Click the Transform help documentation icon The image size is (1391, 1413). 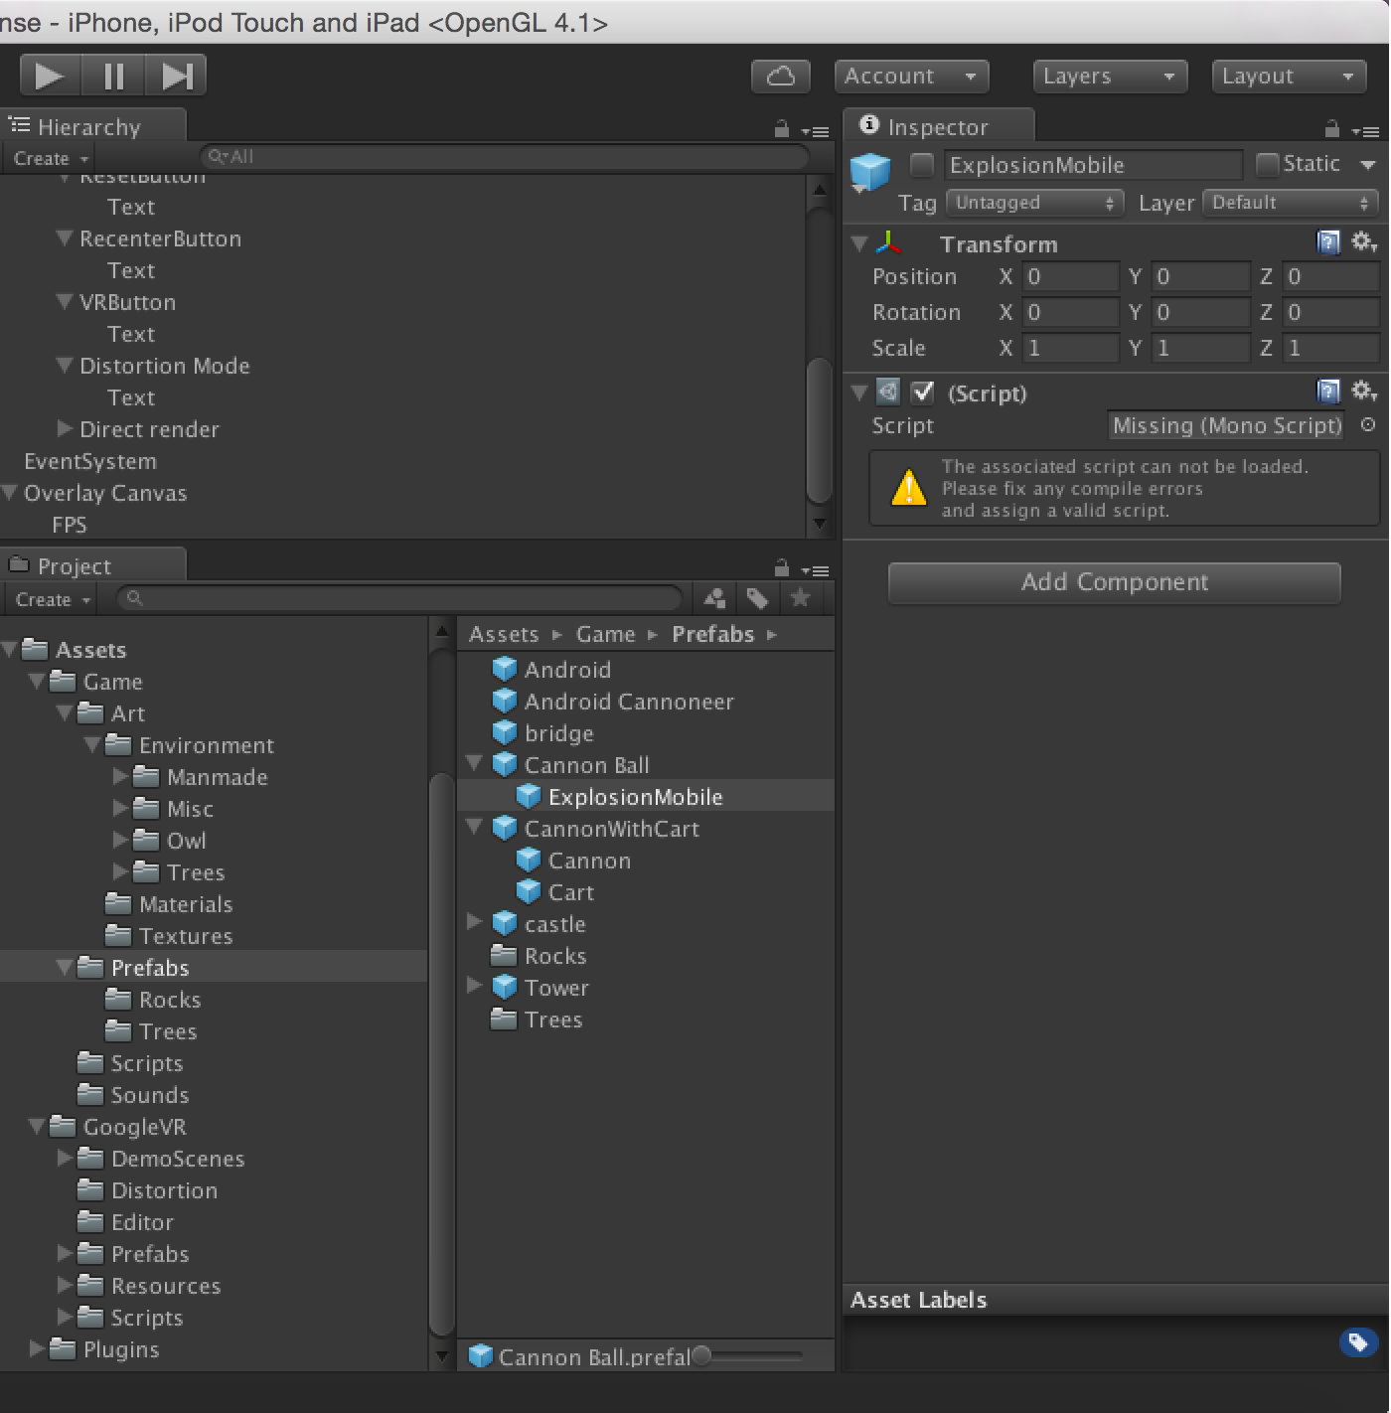[1329, 241]
